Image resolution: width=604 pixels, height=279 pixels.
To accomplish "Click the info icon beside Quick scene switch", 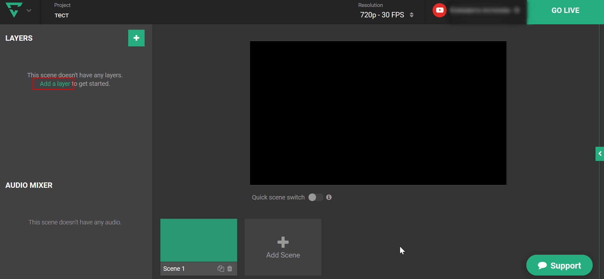I will [x=329, y=197].
